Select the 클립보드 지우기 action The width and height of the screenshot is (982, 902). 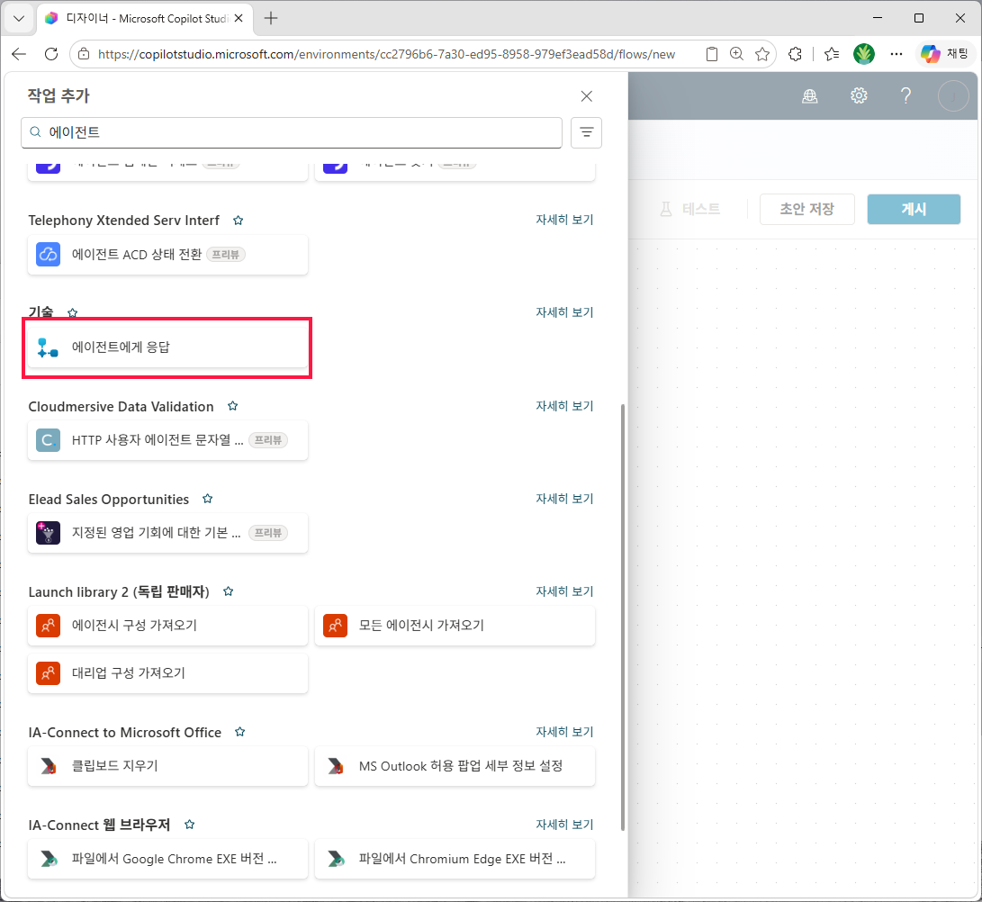(167, 766)
